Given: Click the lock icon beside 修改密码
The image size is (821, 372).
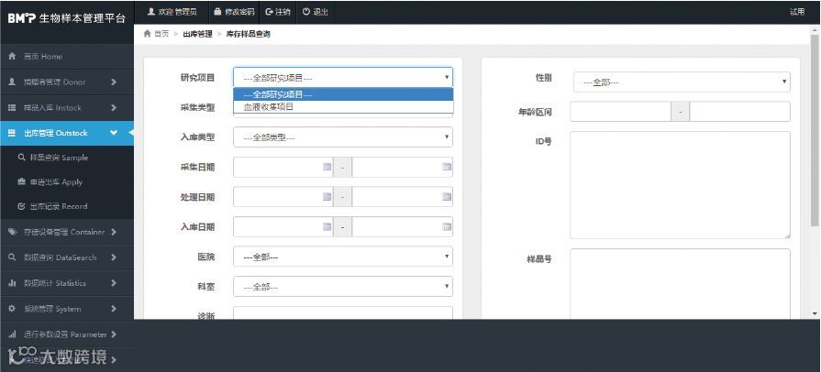Looking at the screenshot, I should (217, 12).
